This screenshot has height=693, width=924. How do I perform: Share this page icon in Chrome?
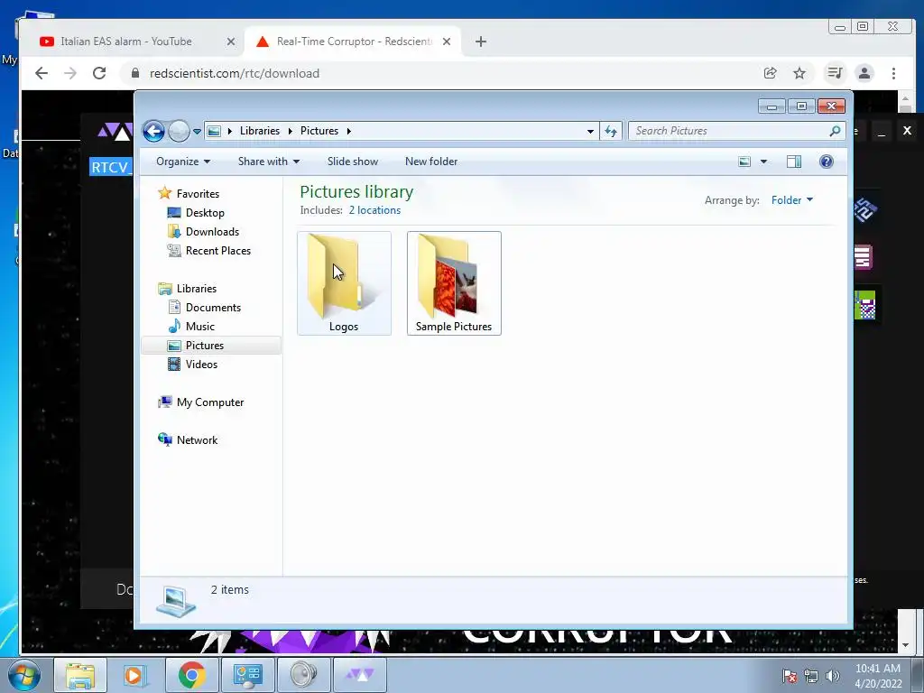pos(771,73)
